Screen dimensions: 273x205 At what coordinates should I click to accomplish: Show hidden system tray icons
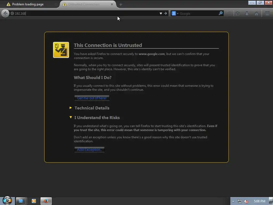click(233, 201)
